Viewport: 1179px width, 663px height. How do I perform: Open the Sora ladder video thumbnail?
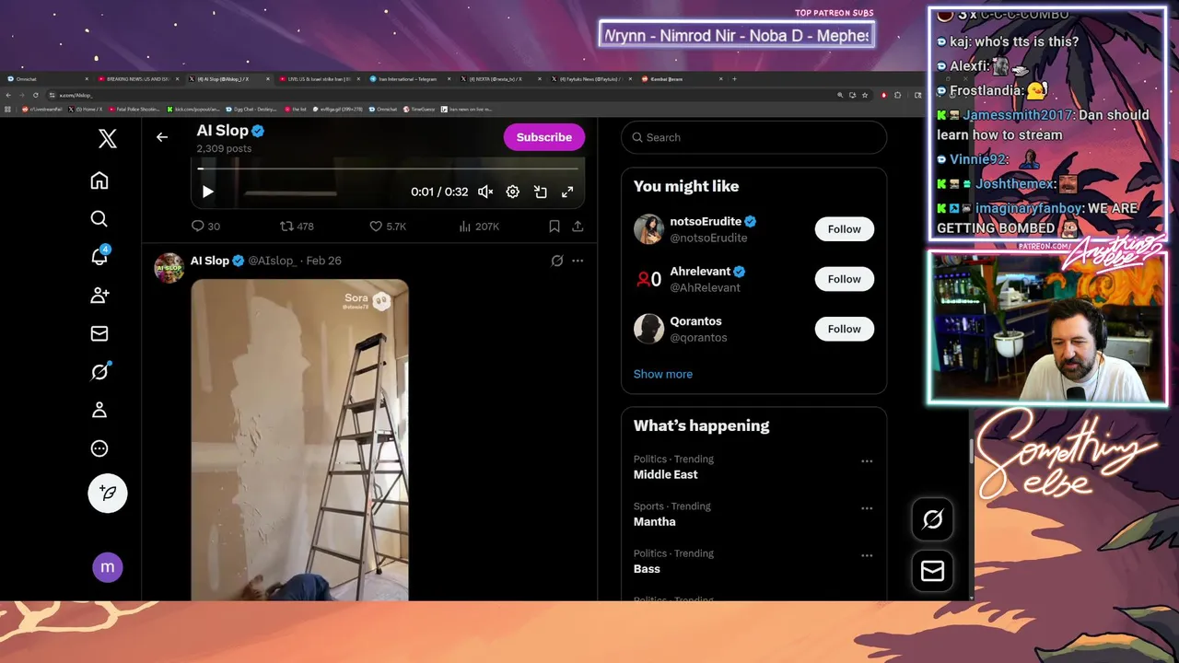point(299,440)
